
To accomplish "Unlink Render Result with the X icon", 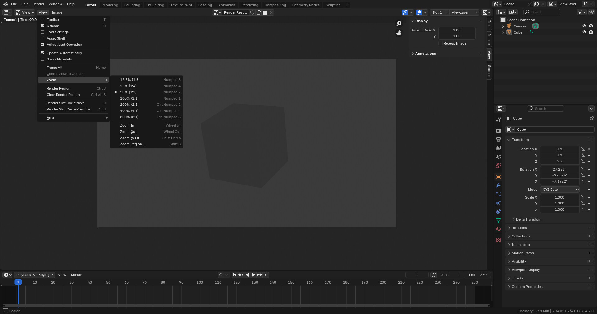I will [271, 12].
